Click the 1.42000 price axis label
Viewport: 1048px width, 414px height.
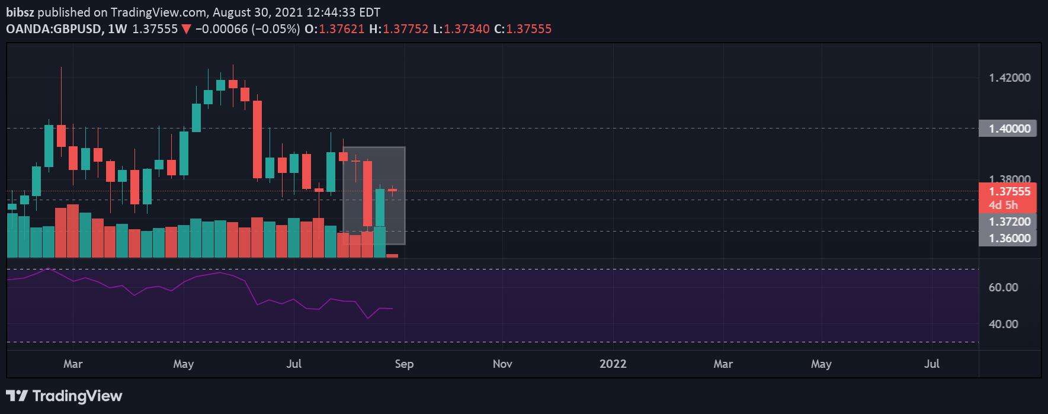[1009, 78]
